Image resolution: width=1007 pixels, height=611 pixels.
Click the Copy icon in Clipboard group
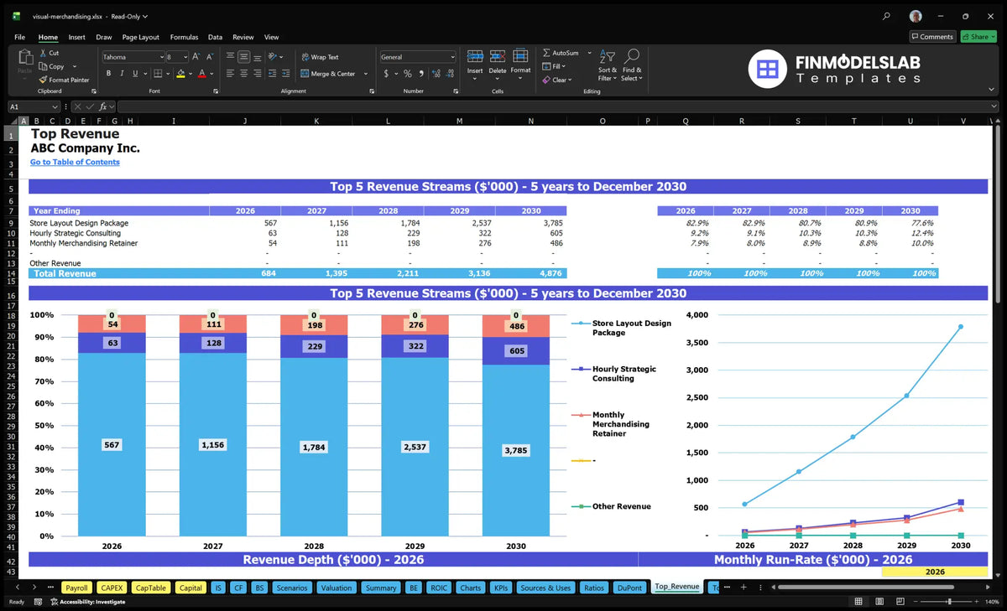point(43,66)
